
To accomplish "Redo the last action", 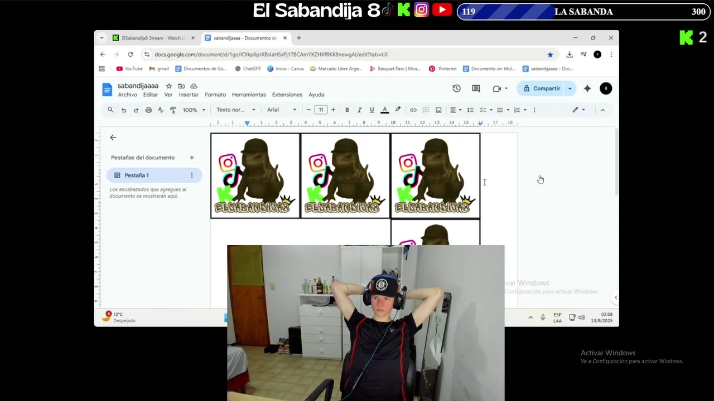I will pyautogui.click(x=136, y=110).
